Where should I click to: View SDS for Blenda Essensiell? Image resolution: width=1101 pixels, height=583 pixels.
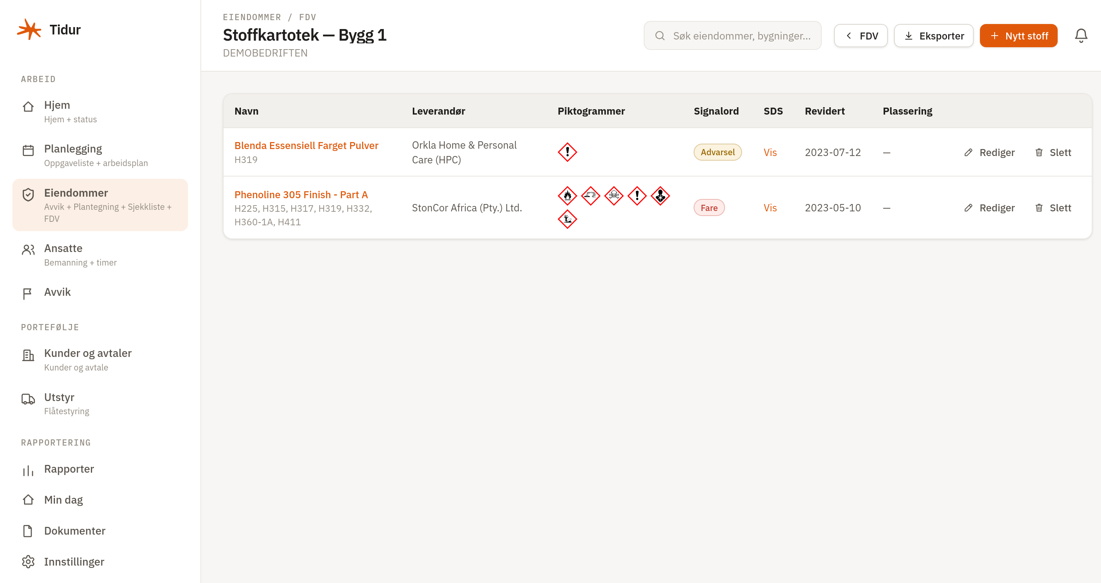coord(770,153)
